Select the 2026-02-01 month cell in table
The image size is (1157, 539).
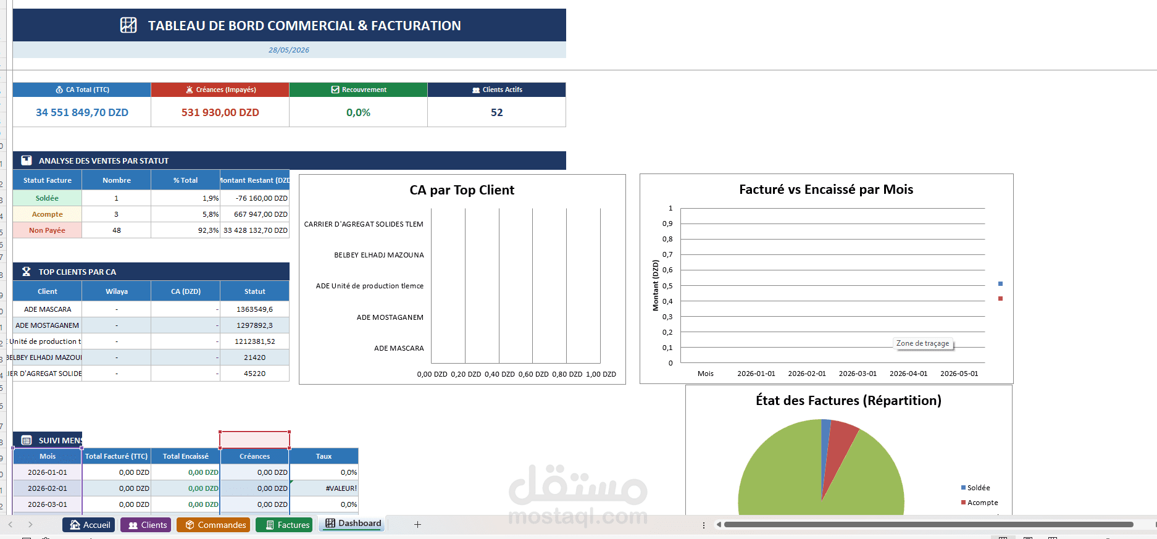point(48,488)
